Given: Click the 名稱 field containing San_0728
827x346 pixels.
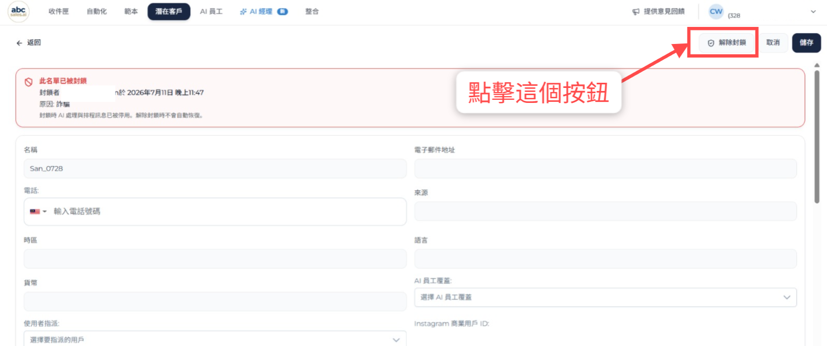Looking at the screenshot, I should click(215, 169).
